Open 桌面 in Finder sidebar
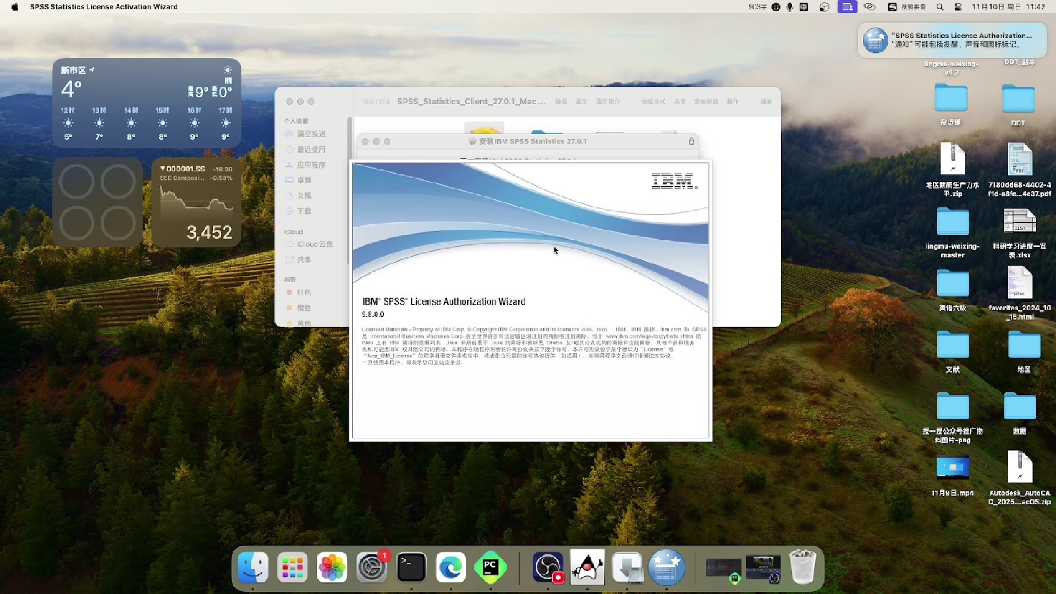The image size is (1056, 594). click(x=304, y=180)
